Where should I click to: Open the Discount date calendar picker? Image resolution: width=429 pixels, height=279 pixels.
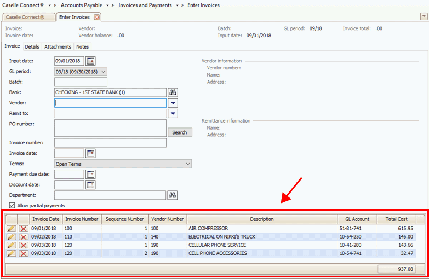(x=90, y=185)
